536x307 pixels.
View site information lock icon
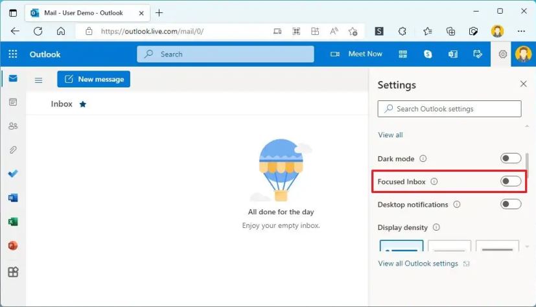tap(89, 32)
